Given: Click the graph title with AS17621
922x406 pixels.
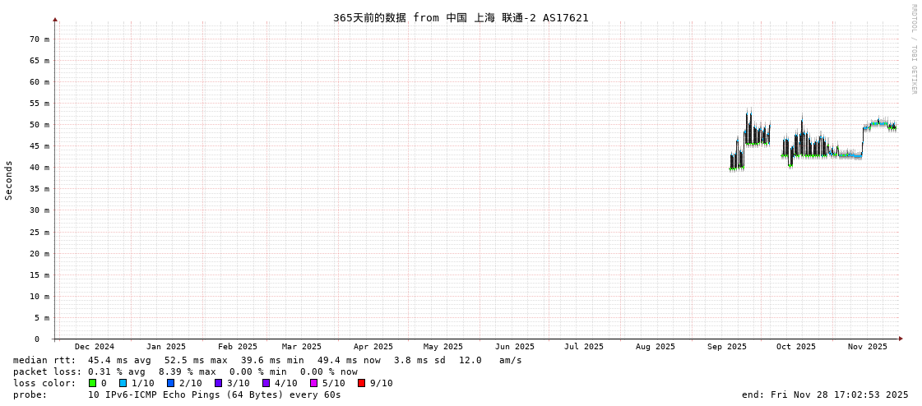Looking at the screenshot, I should click(x=461, y=17).
